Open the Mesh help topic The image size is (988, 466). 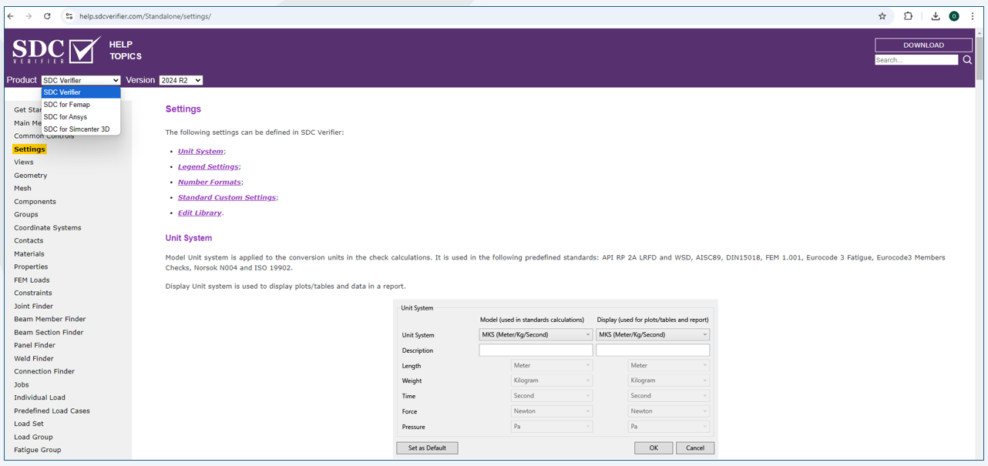tap(23, 189)
